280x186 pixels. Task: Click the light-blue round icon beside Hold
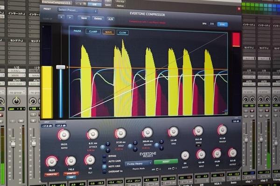(x=130, y=146)
